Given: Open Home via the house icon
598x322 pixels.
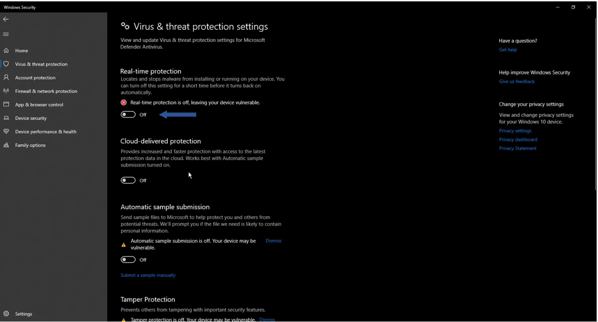Looking at the screenshot, I should click(6, 50).
